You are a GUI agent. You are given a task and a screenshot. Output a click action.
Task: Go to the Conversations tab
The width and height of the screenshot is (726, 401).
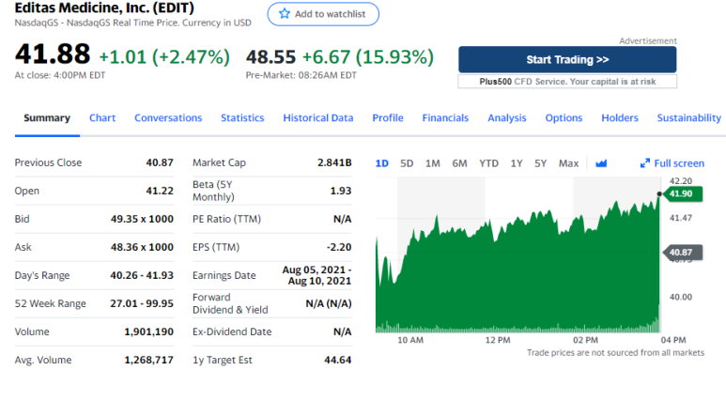coord(168,118)
